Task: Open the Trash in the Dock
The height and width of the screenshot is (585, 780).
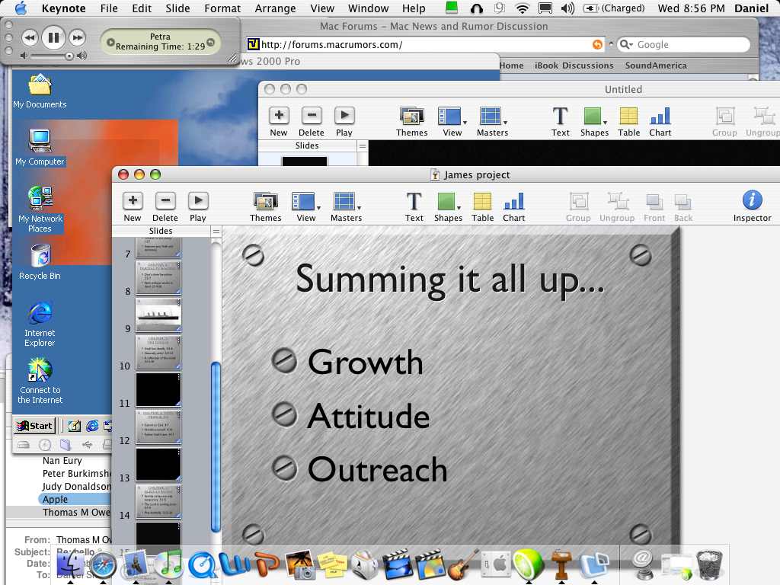Action: [x=709, y=565]
